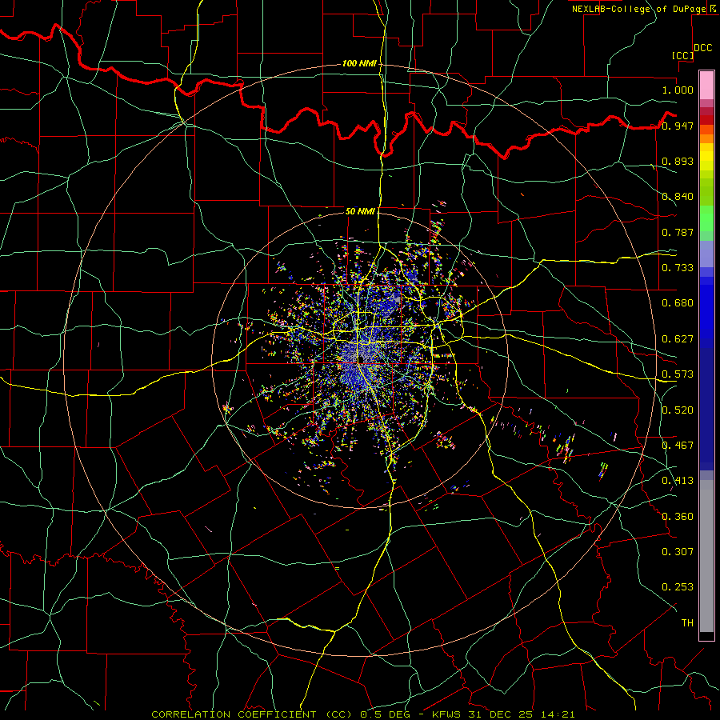Click the 0.733 scale value

click(678, 268)
